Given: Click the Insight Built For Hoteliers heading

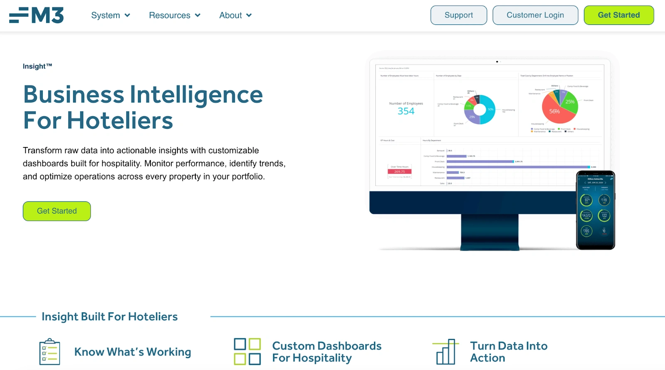Looking at the screenshot, I should (x=110, y=316).
